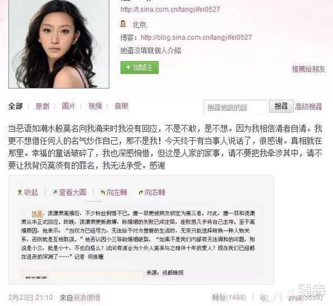Click the 新浪微博 source link
Screen dimensions: 333x306
pos(86,298)
